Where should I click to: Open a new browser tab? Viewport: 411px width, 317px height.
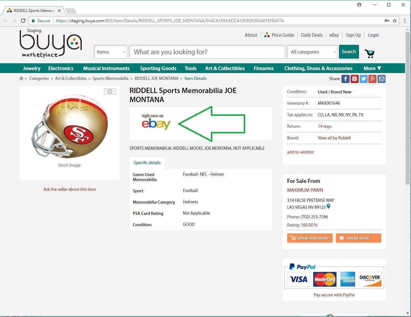[71, 11]
